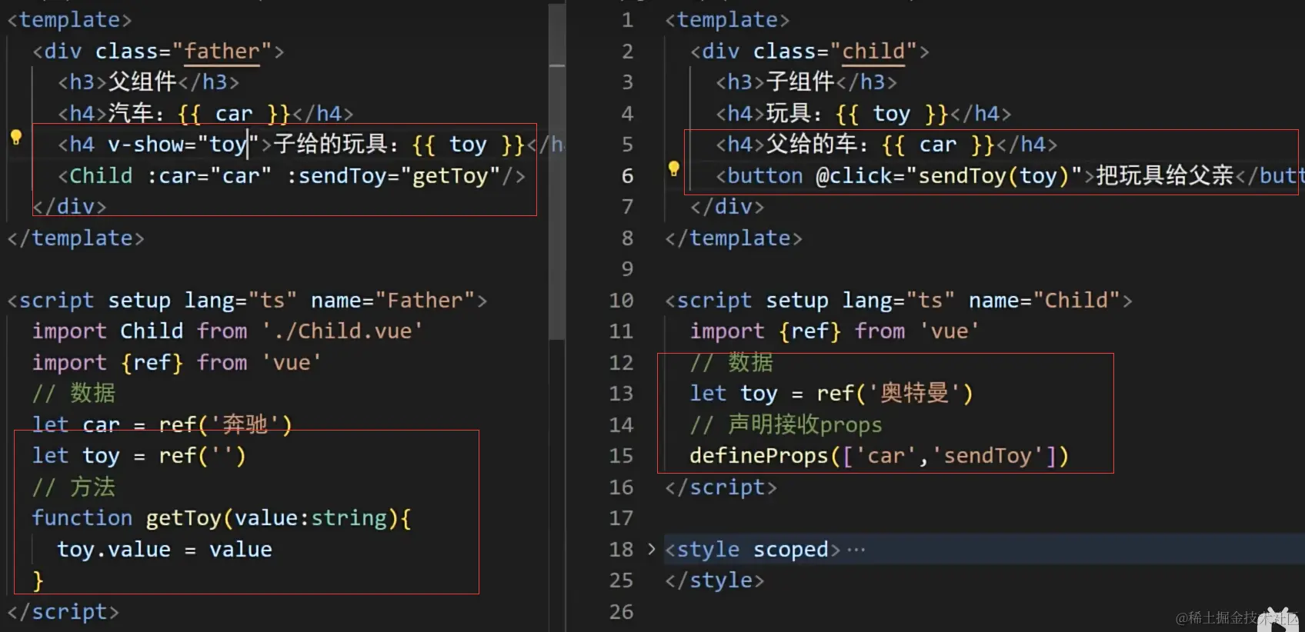
Task: Click the closing brace of getToy function
Action: [x=38, y=580]
